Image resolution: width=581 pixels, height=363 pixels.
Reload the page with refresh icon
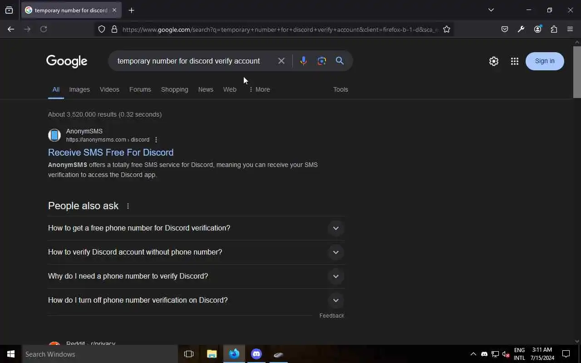[x=44, y=29]
